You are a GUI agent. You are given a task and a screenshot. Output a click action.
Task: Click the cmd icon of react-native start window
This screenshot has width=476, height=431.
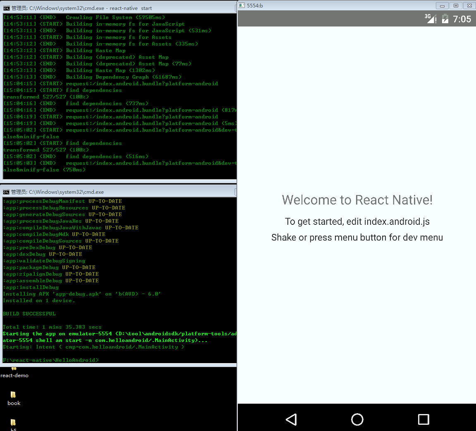[x=6, y=8]
